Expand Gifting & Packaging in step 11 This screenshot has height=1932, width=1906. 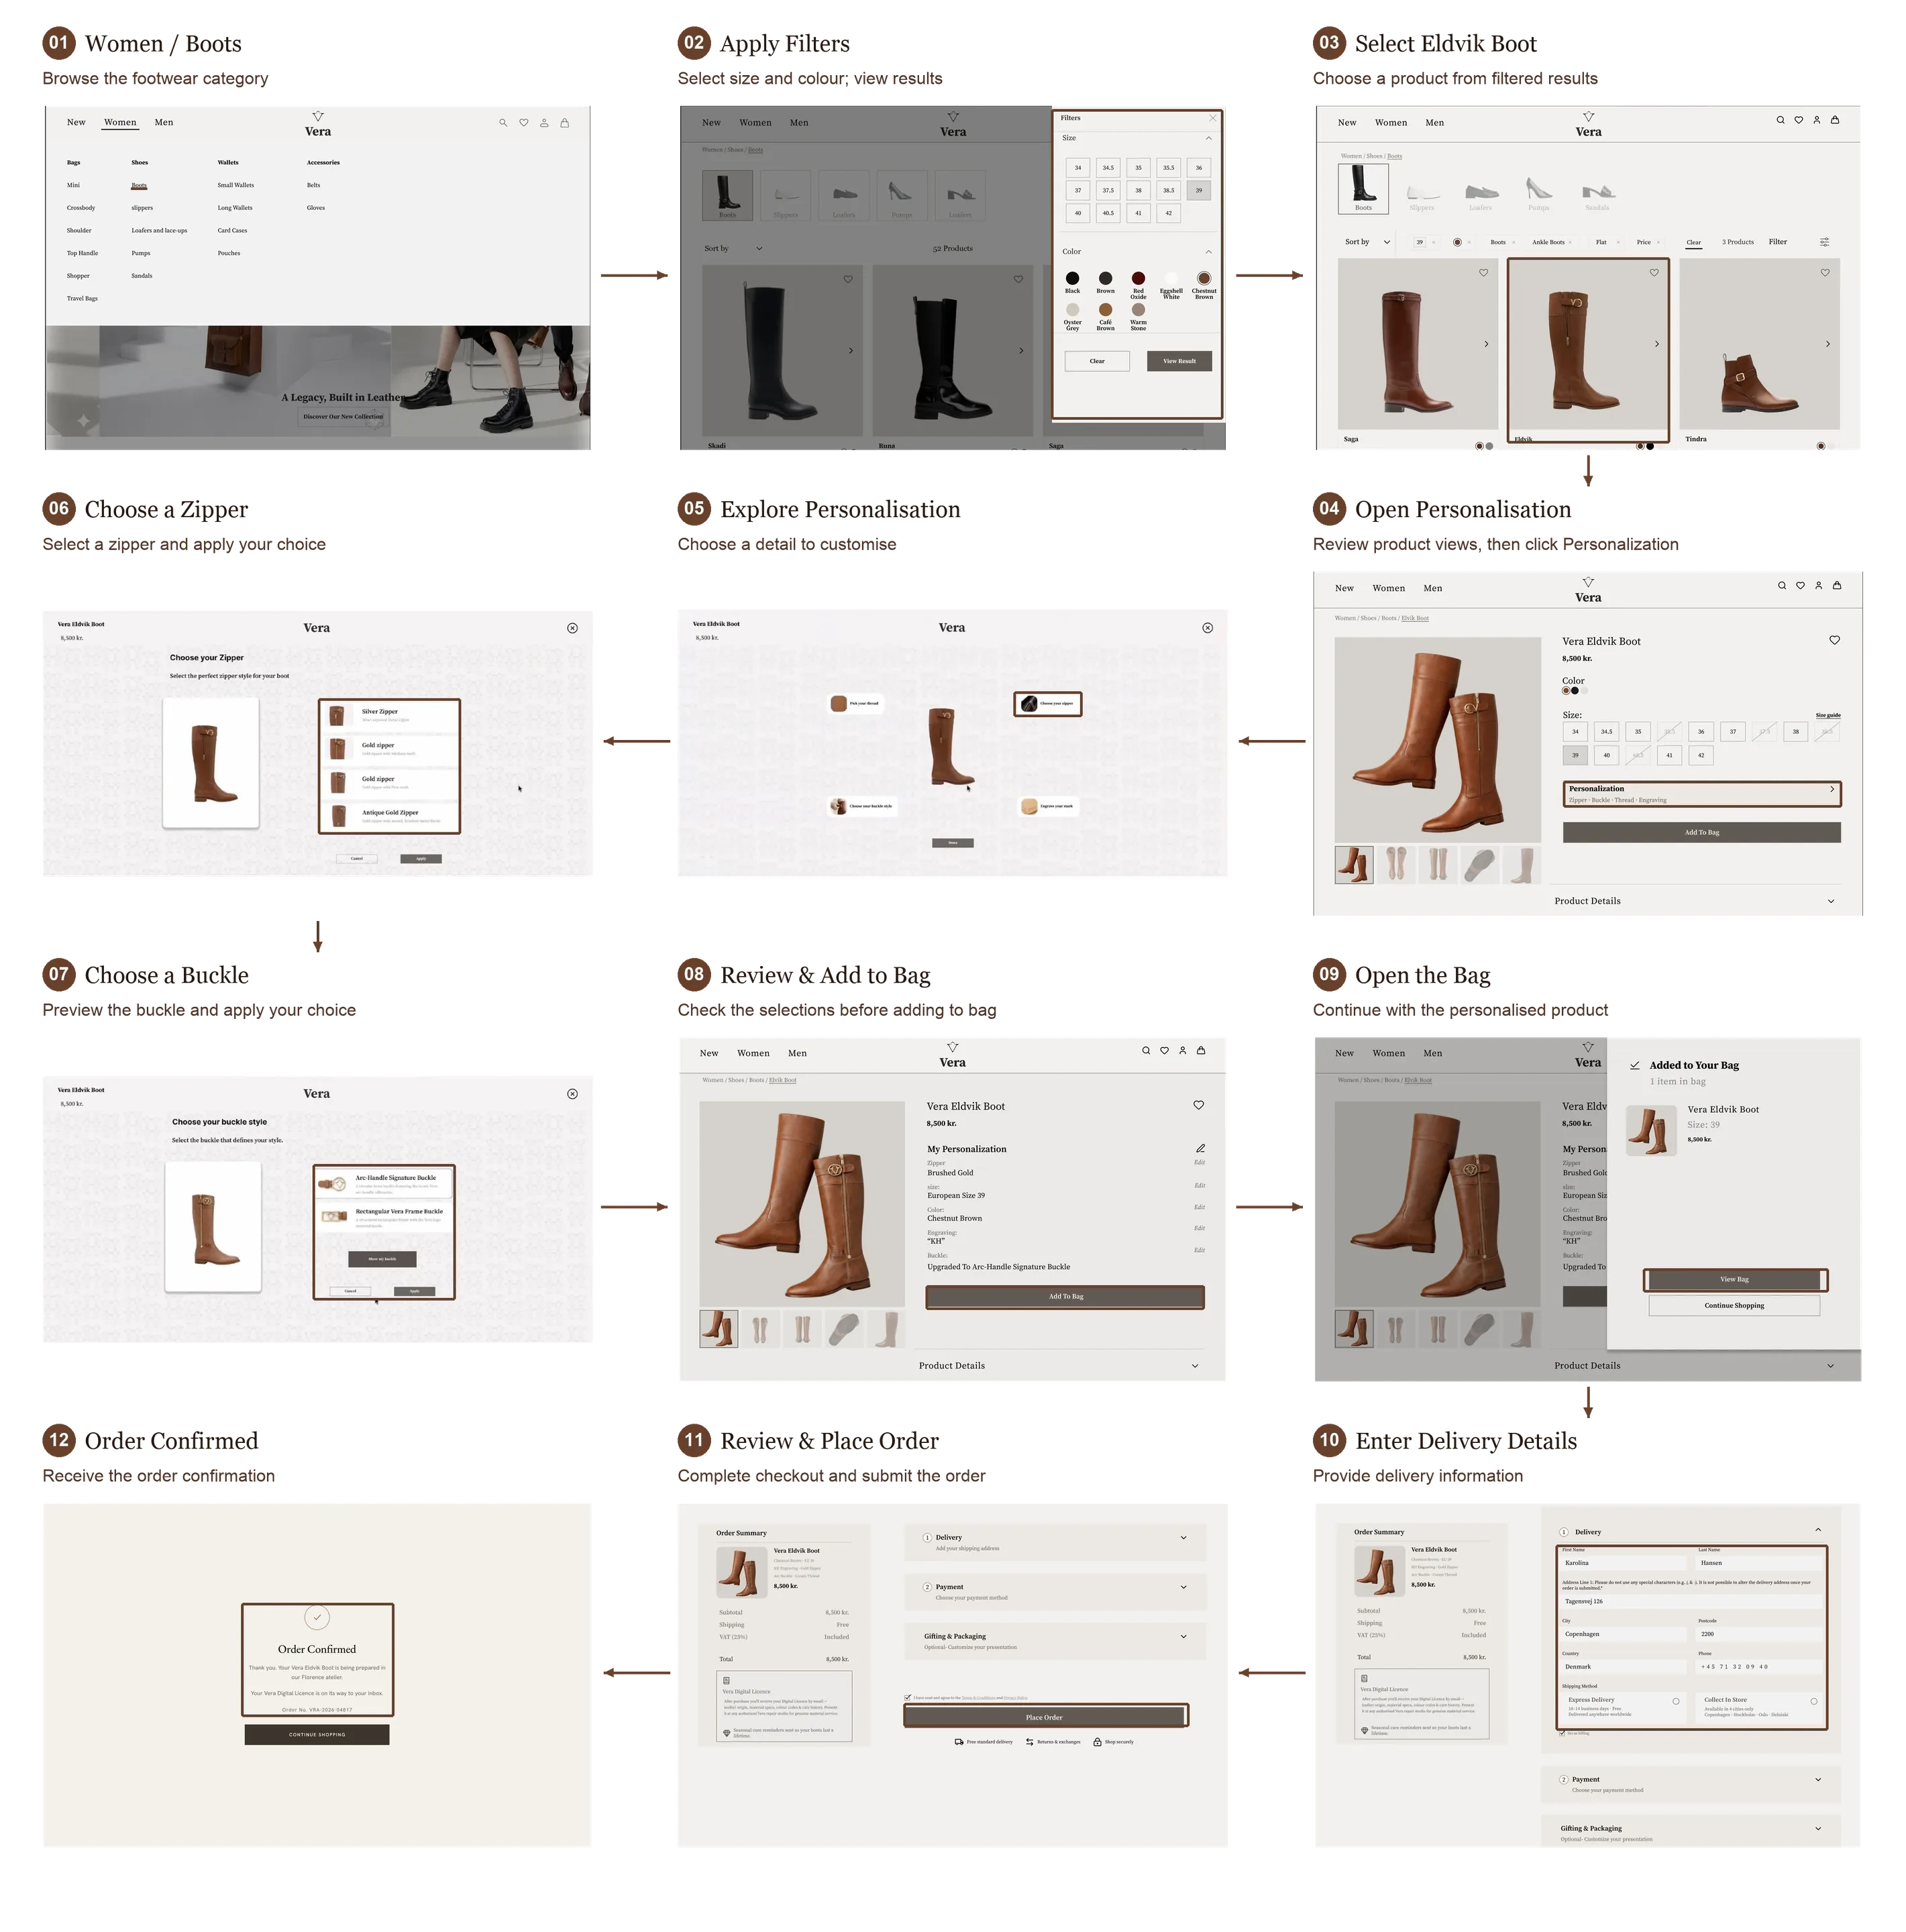point(1183,1637)
